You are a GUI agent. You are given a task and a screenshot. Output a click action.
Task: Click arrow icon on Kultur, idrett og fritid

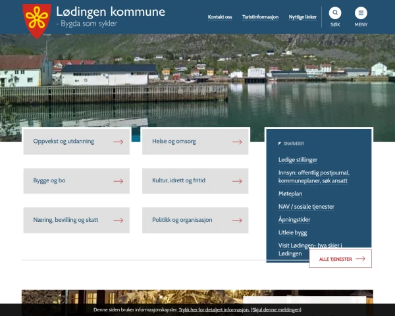pos(236,181)
